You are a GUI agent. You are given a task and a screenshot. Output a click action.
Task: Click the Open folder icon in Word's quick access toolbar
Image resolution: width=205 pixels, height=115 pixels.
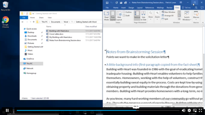pos(121,3)
